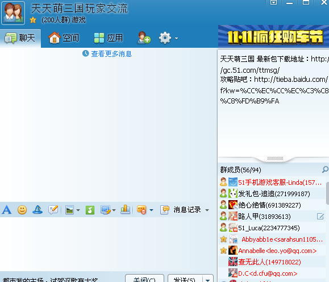This screenshot has width=329, height=282.
Task: Select member 绝心绝情(691389227)
Action: [x=272, y=205]
